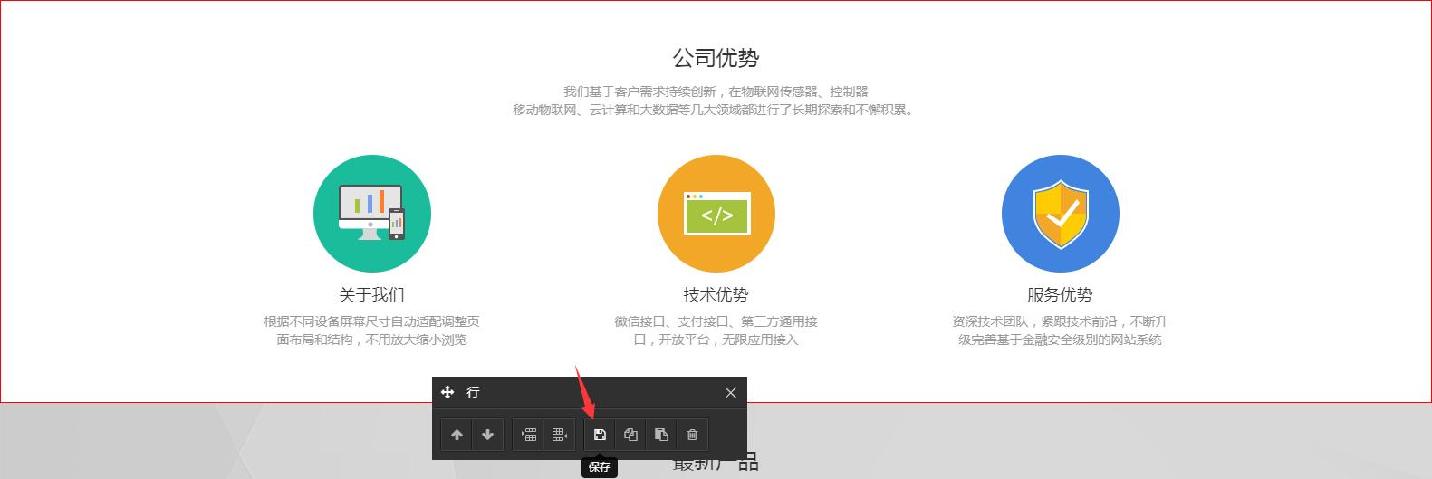Paste row using the clipboard icon
Image resolution: width=1432 pixels, height=479 pixels.
click(x=661, y=435)
